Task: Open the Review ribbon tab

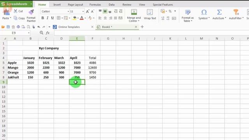Action: [x=127, y=5]
